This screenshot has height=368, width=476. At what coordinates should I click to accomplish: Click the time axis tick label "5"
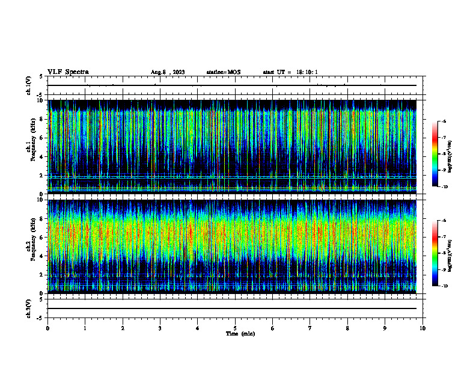coord(235,328)
